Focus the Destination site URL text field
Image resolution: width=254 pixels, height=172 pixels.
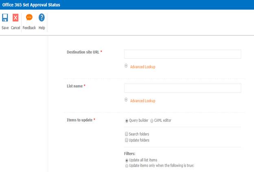tap(182, 54)
